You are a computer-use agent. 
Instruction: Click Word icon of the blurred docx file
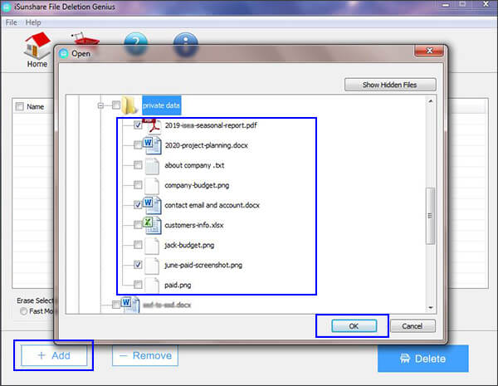(130, 305)
